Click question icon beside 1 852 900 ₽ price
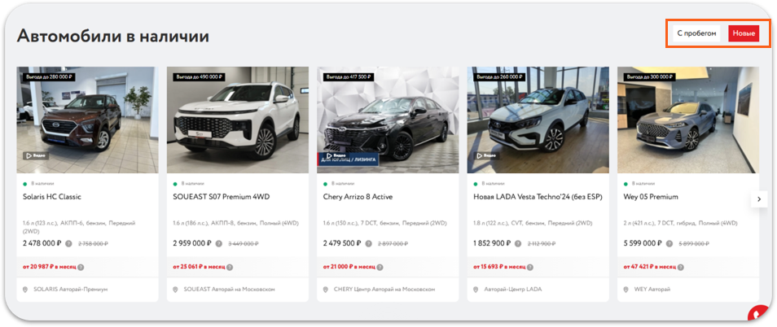The image size is (777, 327). [518, 243]
